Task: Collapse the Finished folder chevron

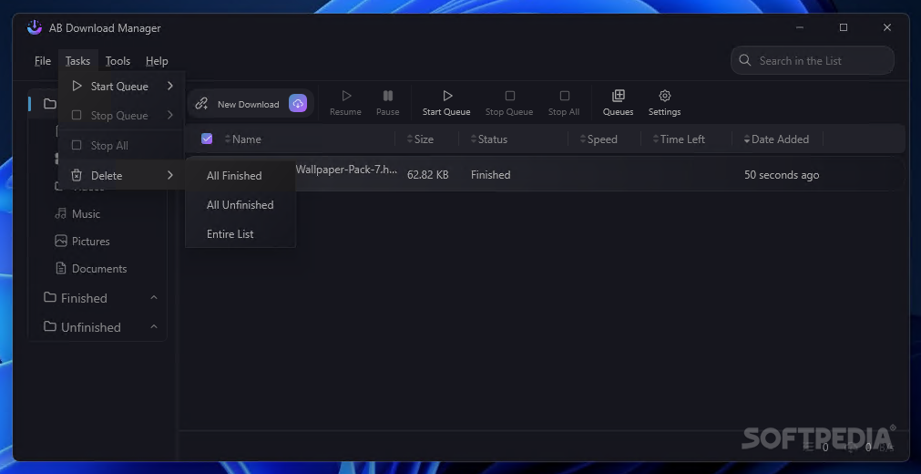Action: click(154, 298)
